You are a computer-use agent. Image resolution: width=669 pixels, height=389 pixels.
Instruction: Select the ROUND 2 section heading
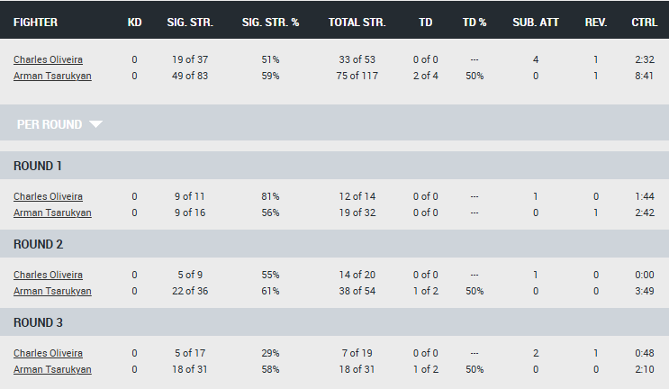click(x=38, y=244)
